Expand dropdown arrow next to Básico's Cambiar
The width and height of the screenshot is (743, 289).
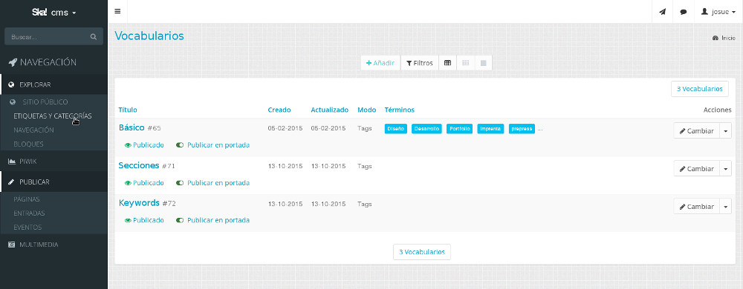[x=725, y=131]
